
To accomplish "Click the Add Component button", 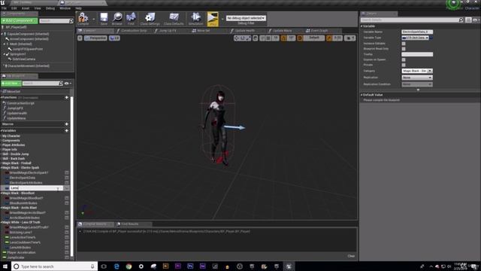I will pos(19,20).
